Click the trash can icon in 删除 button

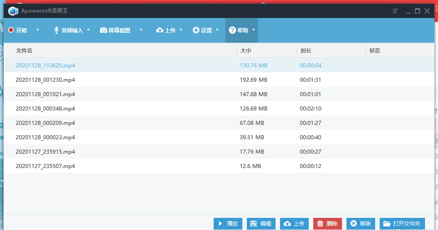(x=320, y=223)
